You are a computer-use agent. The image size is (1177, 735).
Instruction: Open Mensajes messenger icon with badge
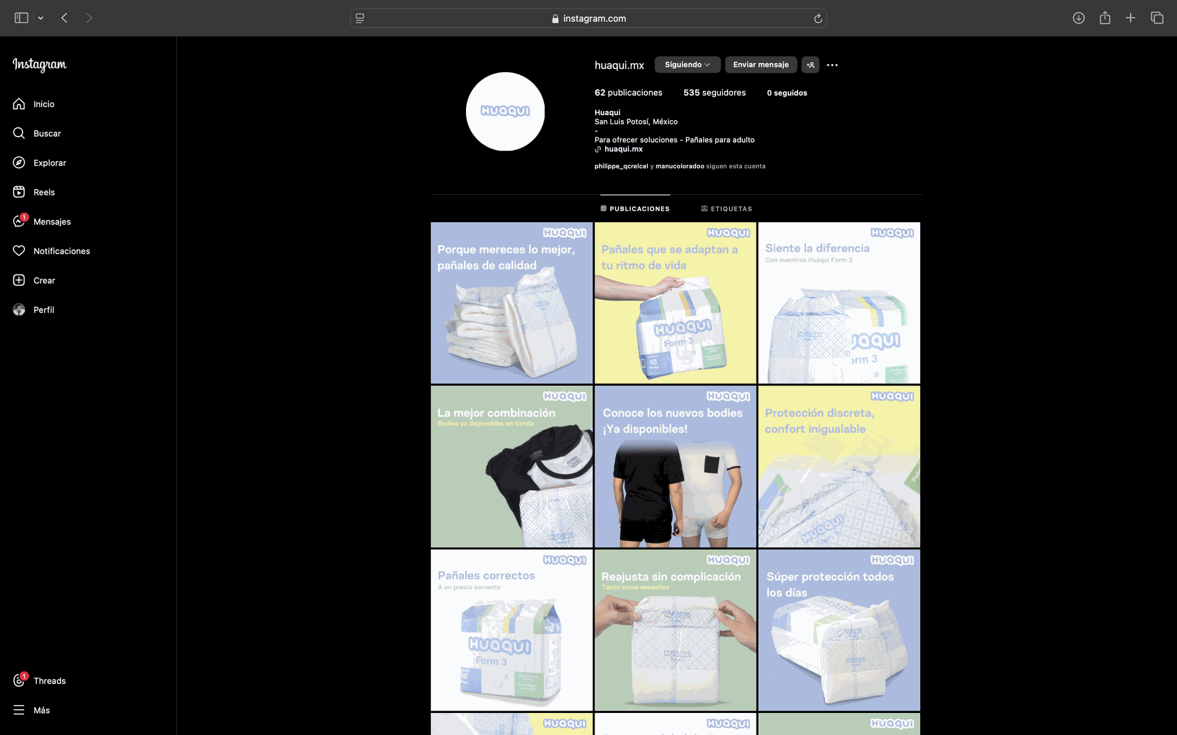coord(19,222)
